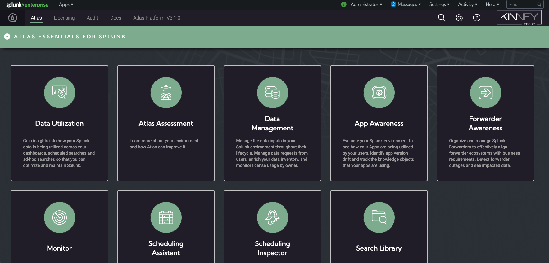Image resolution: width=549 pixels, height=263 pixels.
Task: Click the splunk>enterprise logo
Action: (x=27, y=5)
